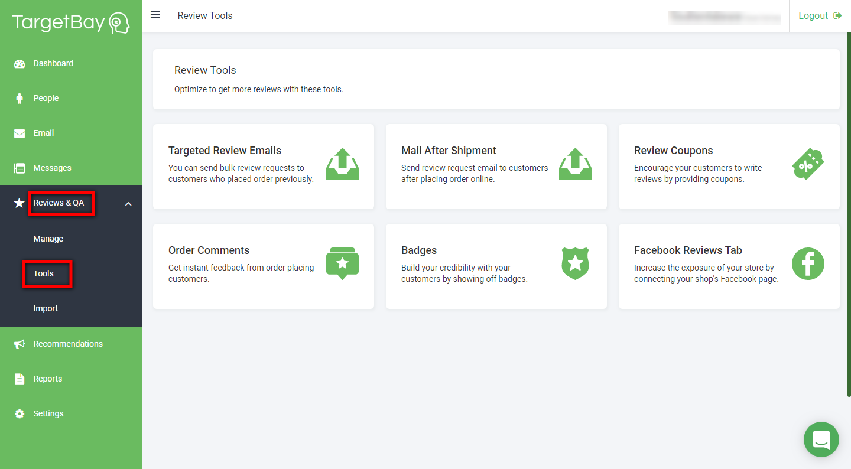Screen dimensions: 851x469
Task: Click the blurred account name in header
Action: tap(725, 17)
